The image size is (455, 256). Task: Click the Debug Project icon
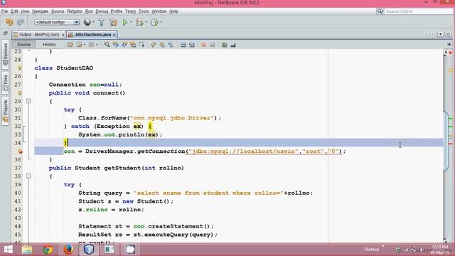tap(139, 22)
